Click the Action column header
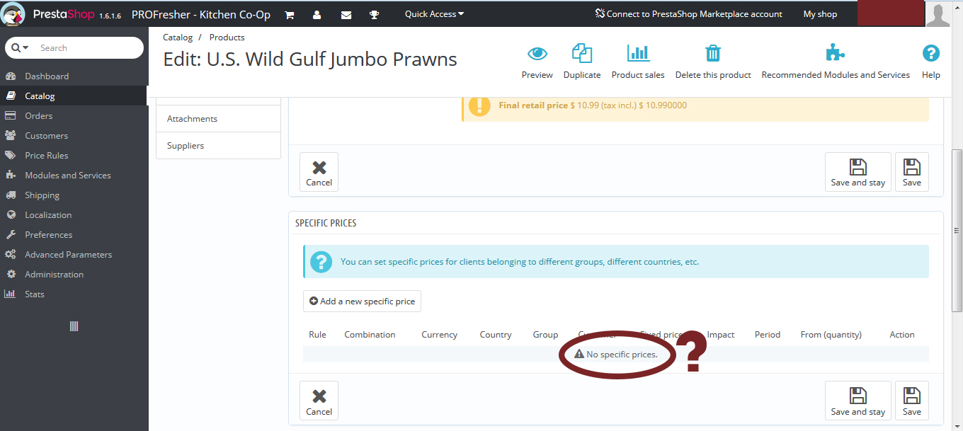963x431 pixels. [902, 335]
